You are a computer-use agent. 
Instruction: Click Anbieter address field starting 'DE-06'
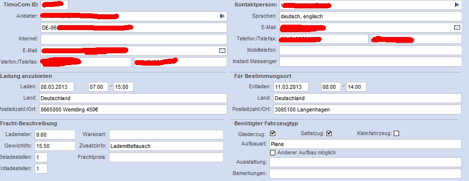[x=134, y=28]
